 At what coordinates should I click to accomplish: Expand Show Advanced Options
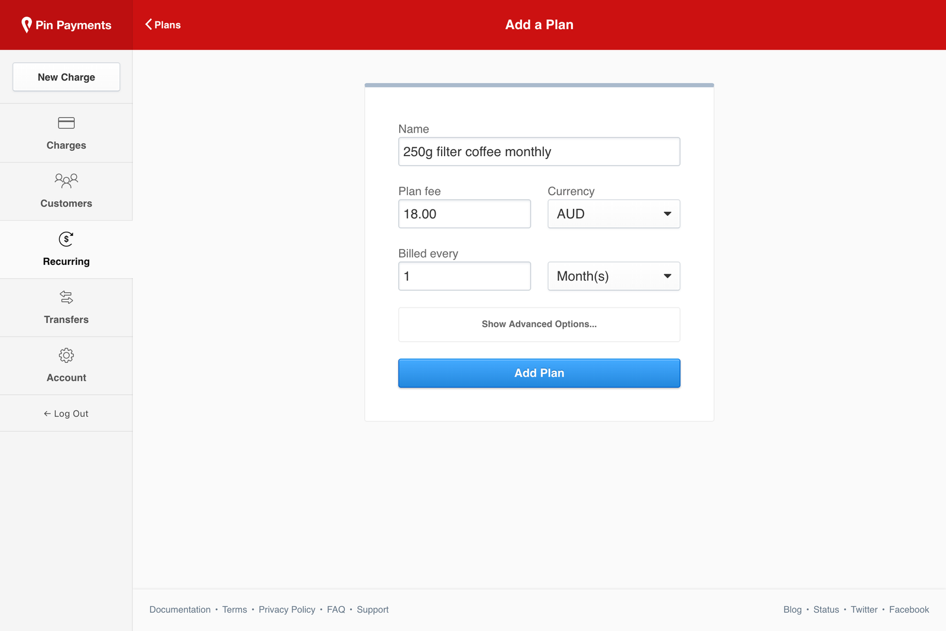pyautogui.click(x=539, y=324)
